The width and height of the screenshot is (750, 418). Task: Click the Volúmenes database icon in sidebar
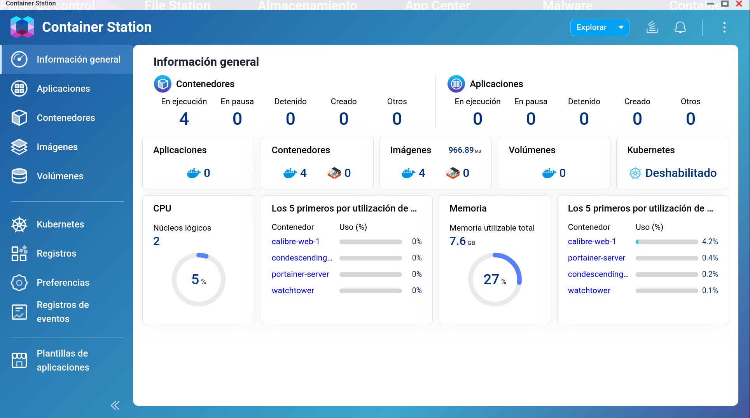[x=19, y=176]
